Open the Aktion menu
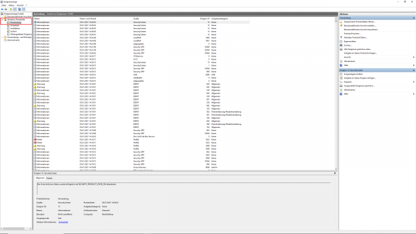 [11, 5]
